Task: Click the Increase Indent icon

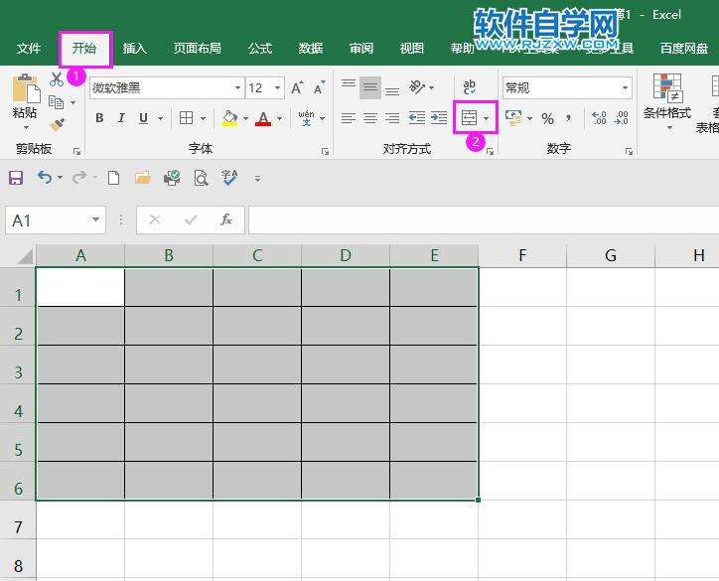Action: [x=438, y=118]
